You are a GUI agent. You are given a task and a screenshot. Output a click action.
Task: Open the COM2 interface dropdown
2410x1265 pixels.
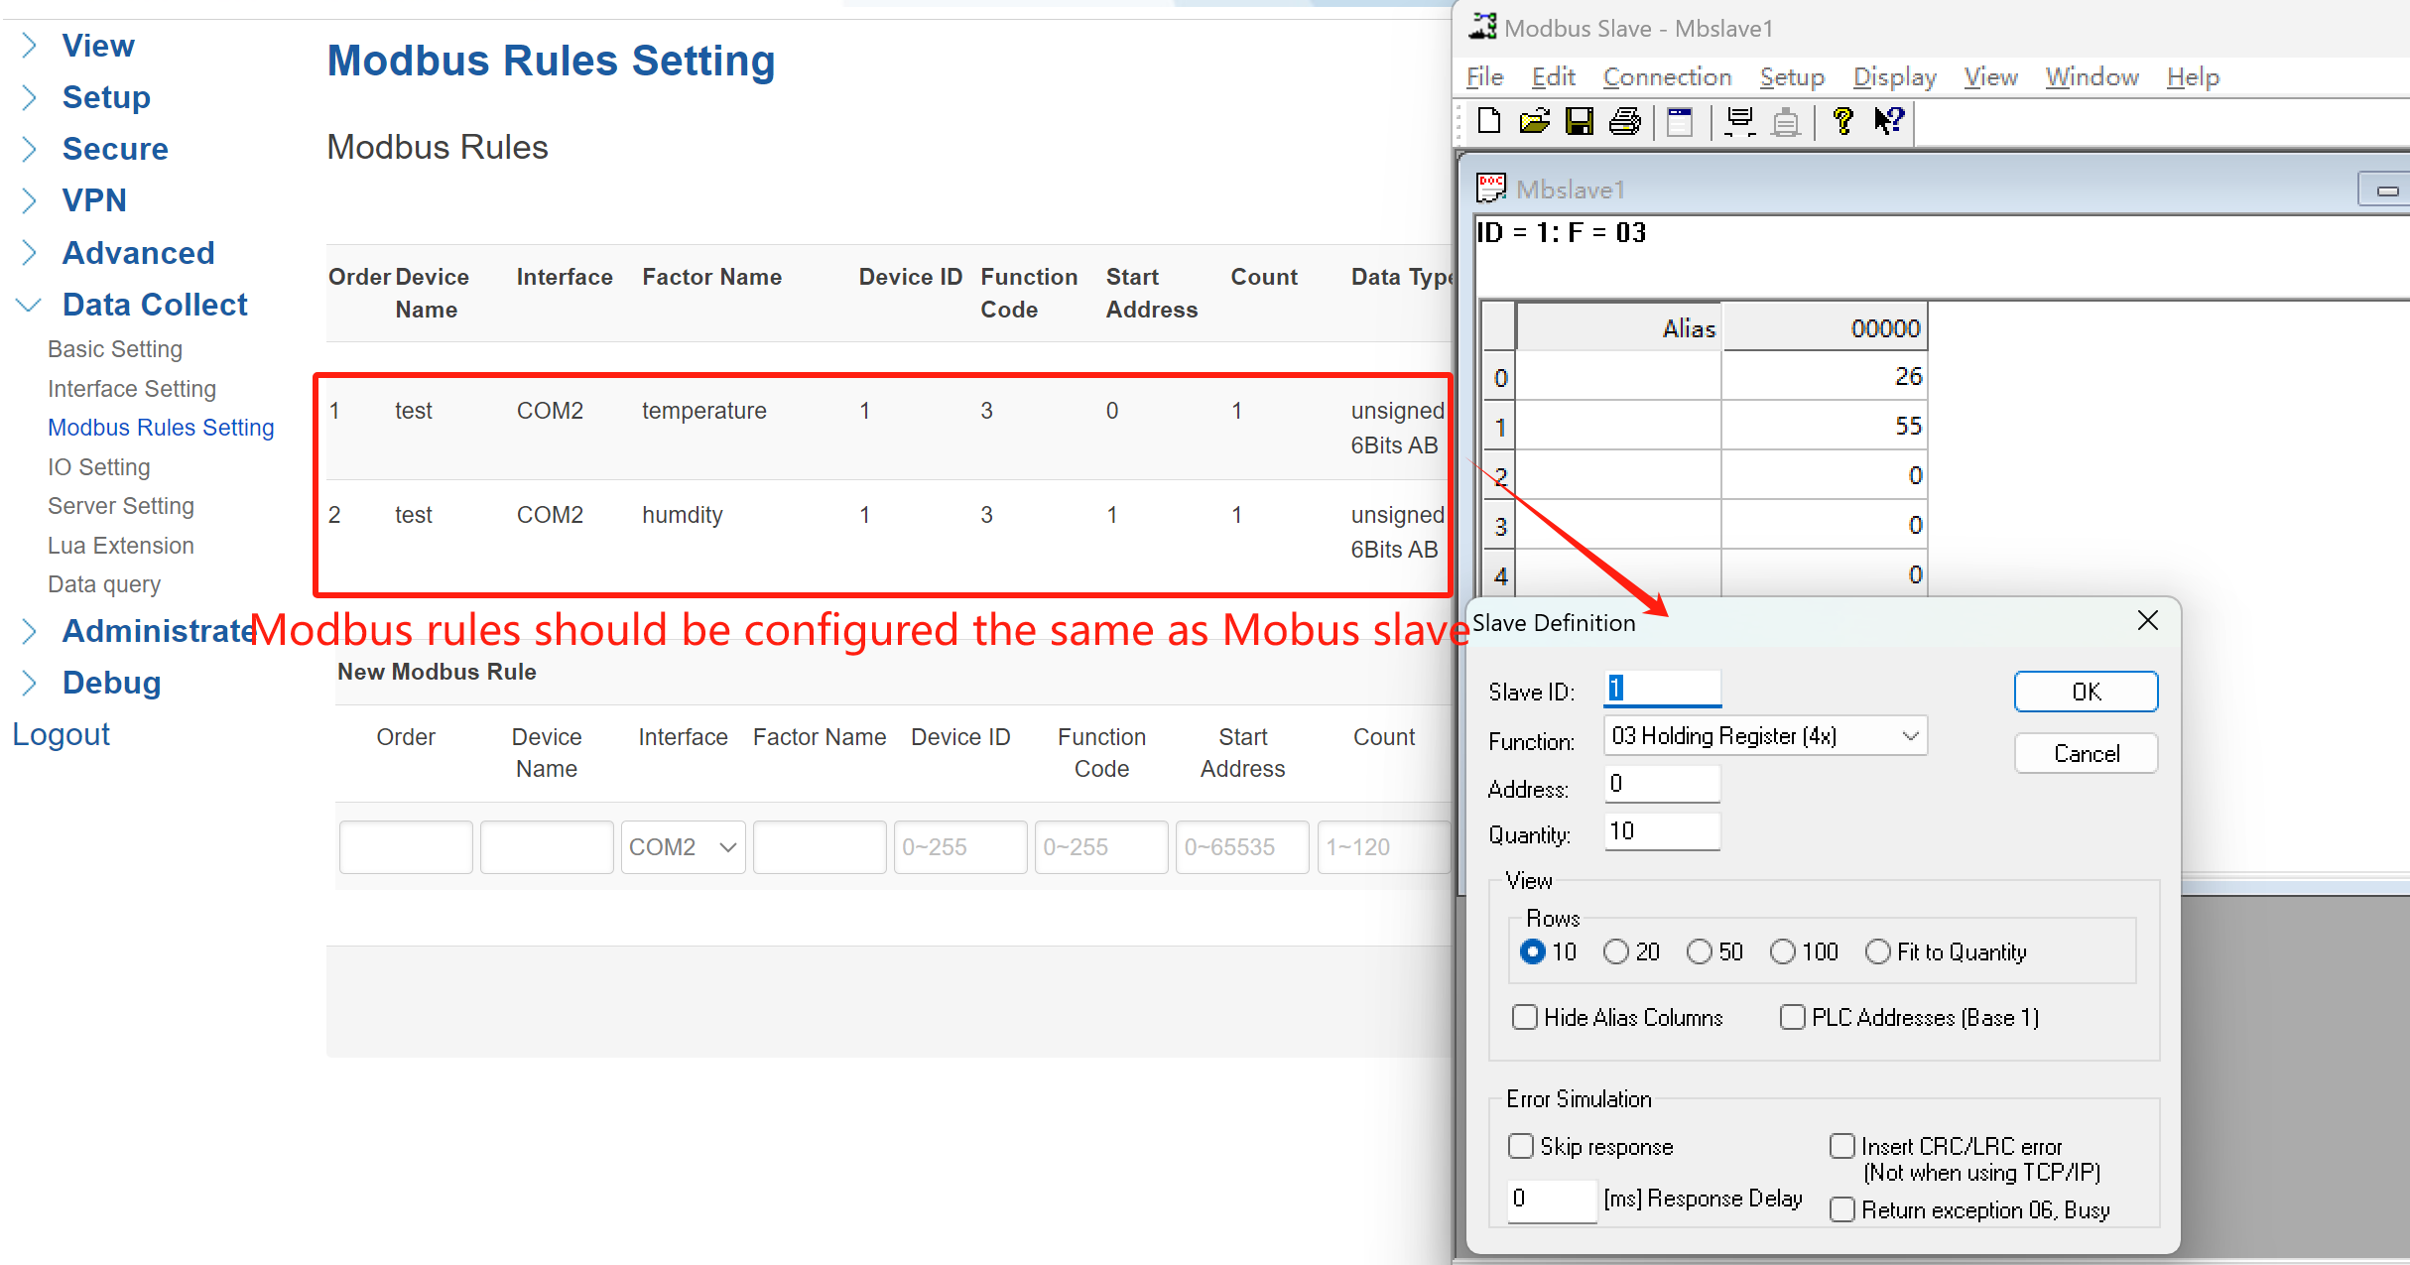tap(683, 847)
